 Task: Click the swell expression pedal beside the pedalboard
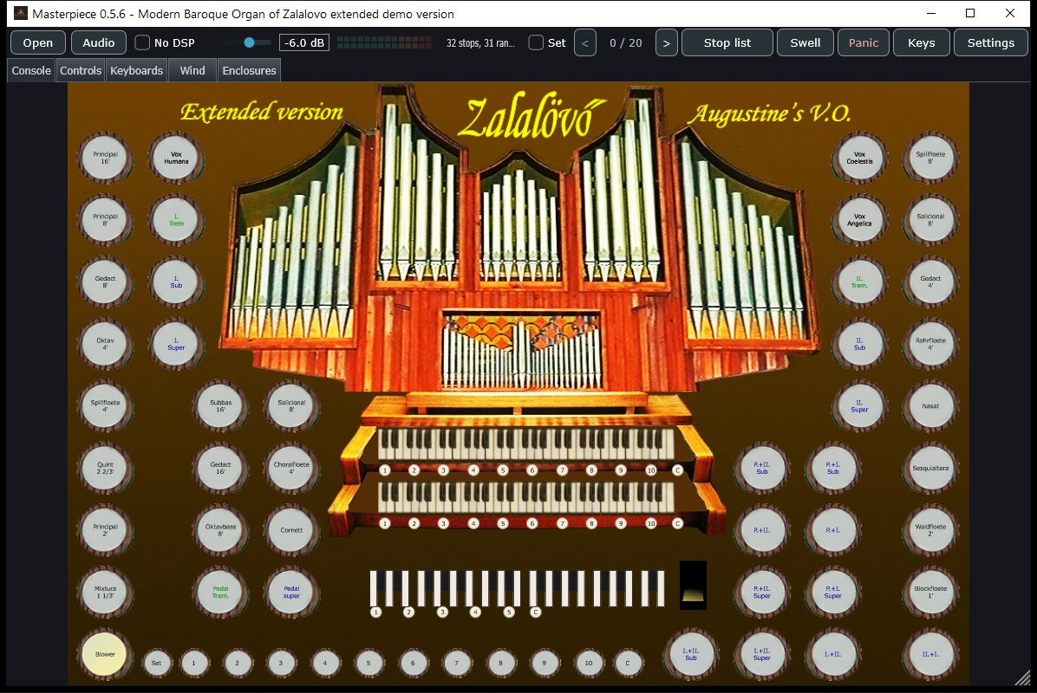click(x=693, y=585)
